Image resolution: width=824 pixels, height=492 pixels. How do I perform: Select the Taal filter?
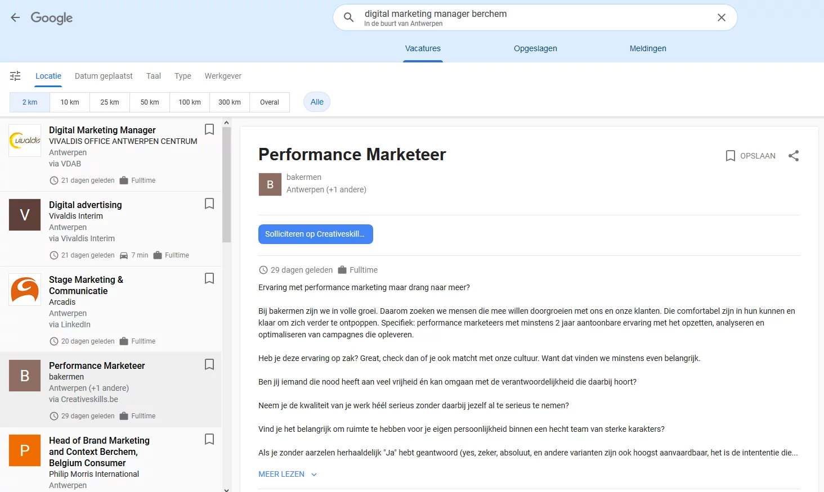coord(154,76)
